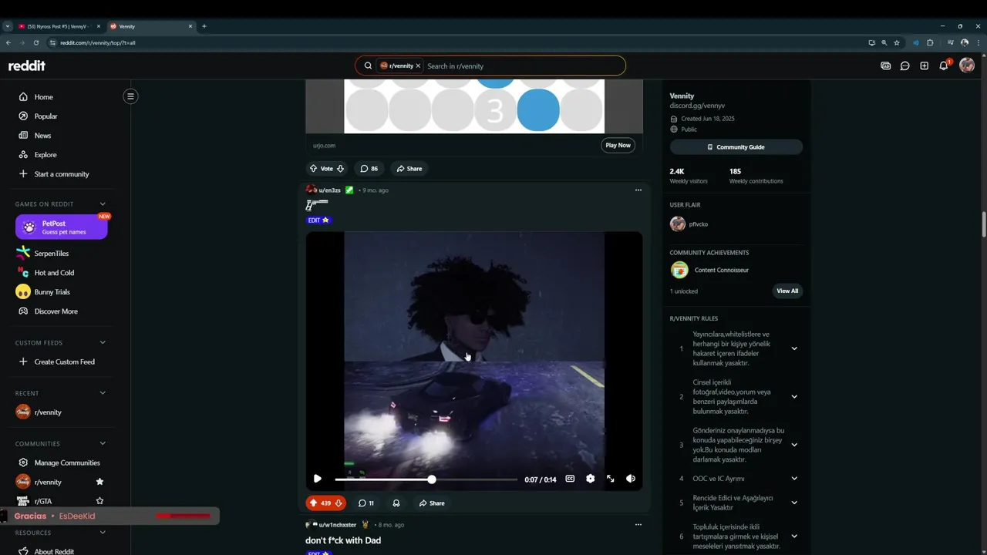Open Reddit chat icon
Viewport: 987px width, 555px height.
pos(904,66)
